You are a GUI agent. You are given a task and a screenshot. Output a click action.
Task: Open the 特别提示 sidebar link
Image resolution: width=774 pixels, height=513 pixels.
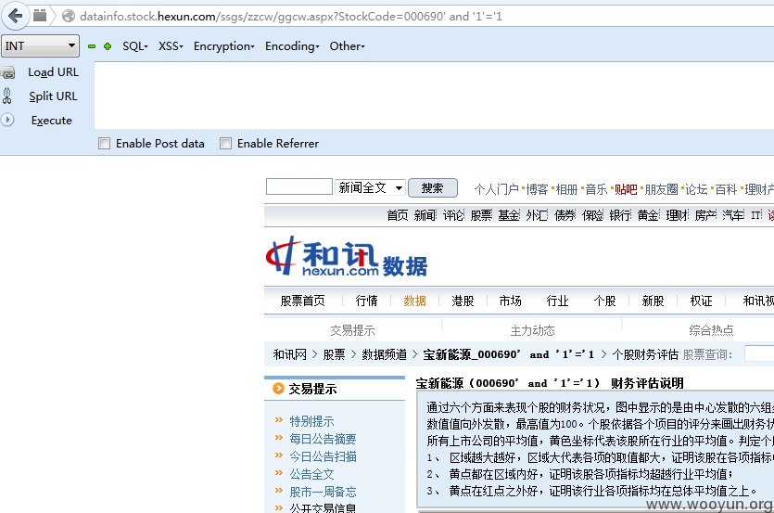click(311, 421)
